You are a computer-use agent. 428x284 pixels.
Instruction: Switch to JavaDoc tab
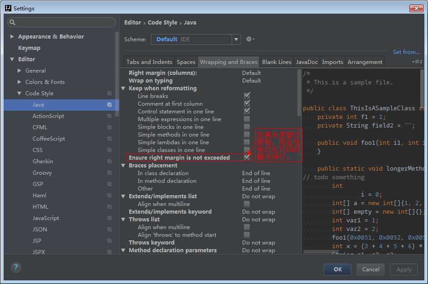pyautogui.click(x=307, y=62)
